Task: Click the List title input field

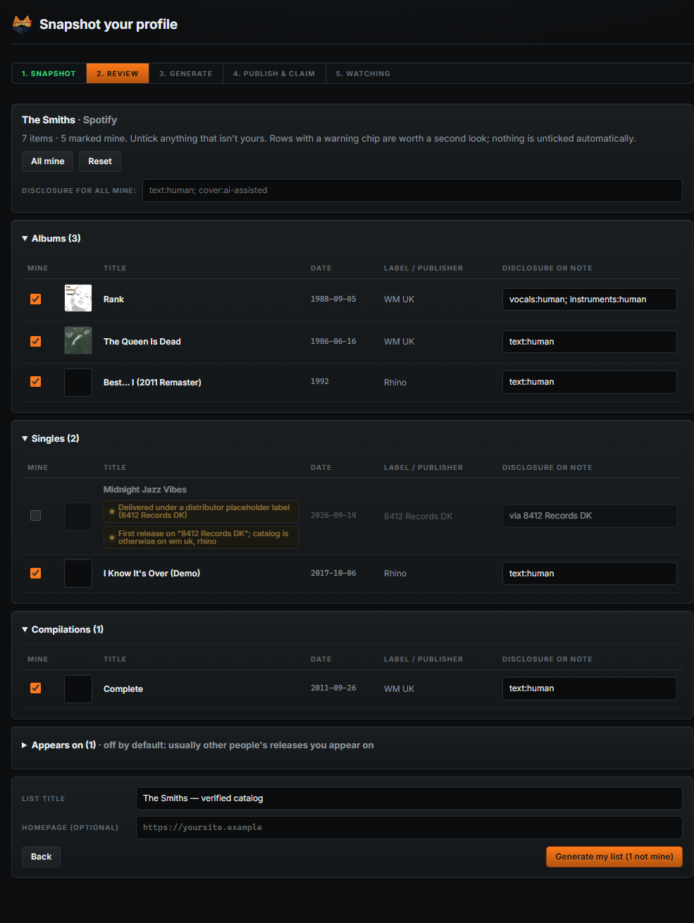Action: (x=409, y=798)
